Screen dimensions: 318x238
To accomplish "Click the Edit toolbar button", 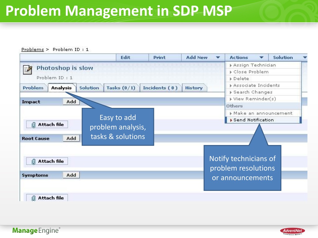I will (x=132, y=57).
